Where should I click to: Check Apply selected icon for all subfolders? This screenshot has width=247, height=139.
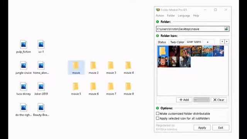(x=157, y=118)
